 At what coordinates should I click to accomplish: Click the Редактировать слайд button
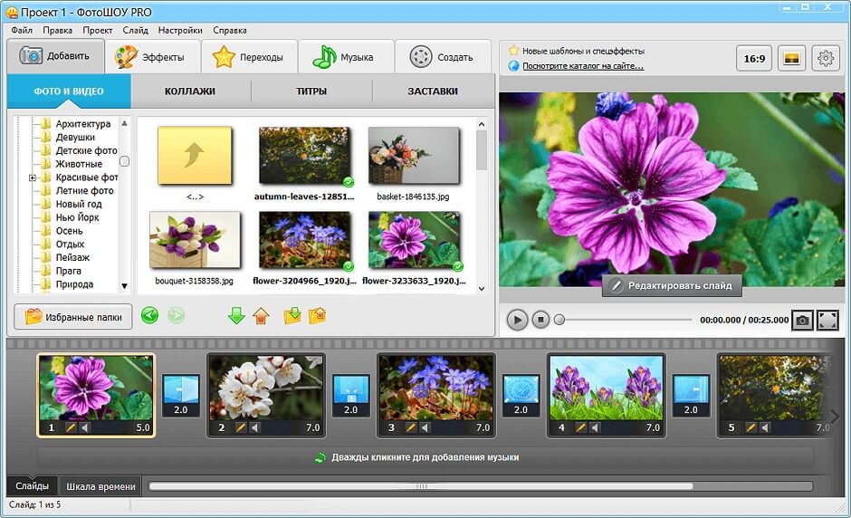[x=673, y=286]
